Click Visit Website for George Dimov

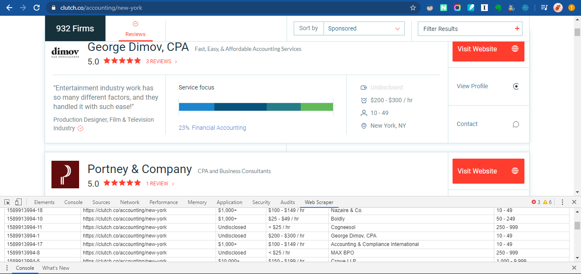(x=488, y=49)
